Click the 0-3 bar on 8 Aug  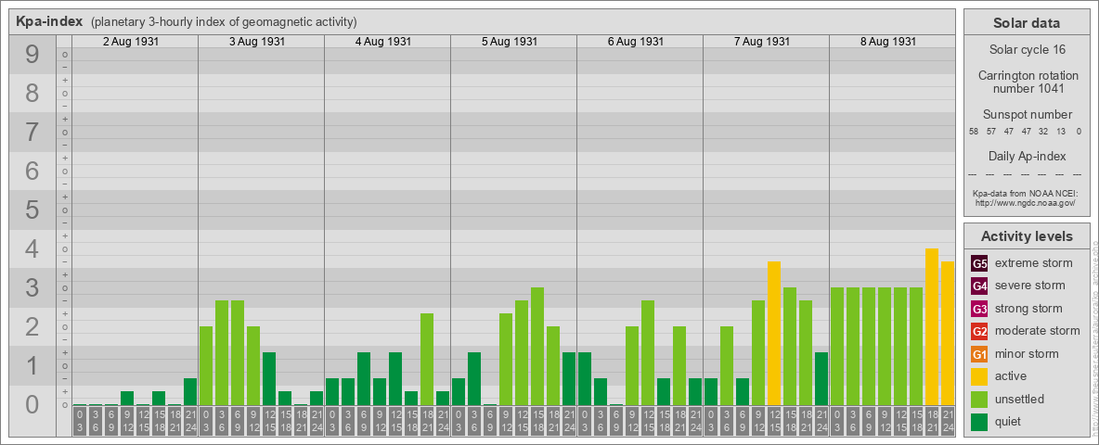pos(837,347)
